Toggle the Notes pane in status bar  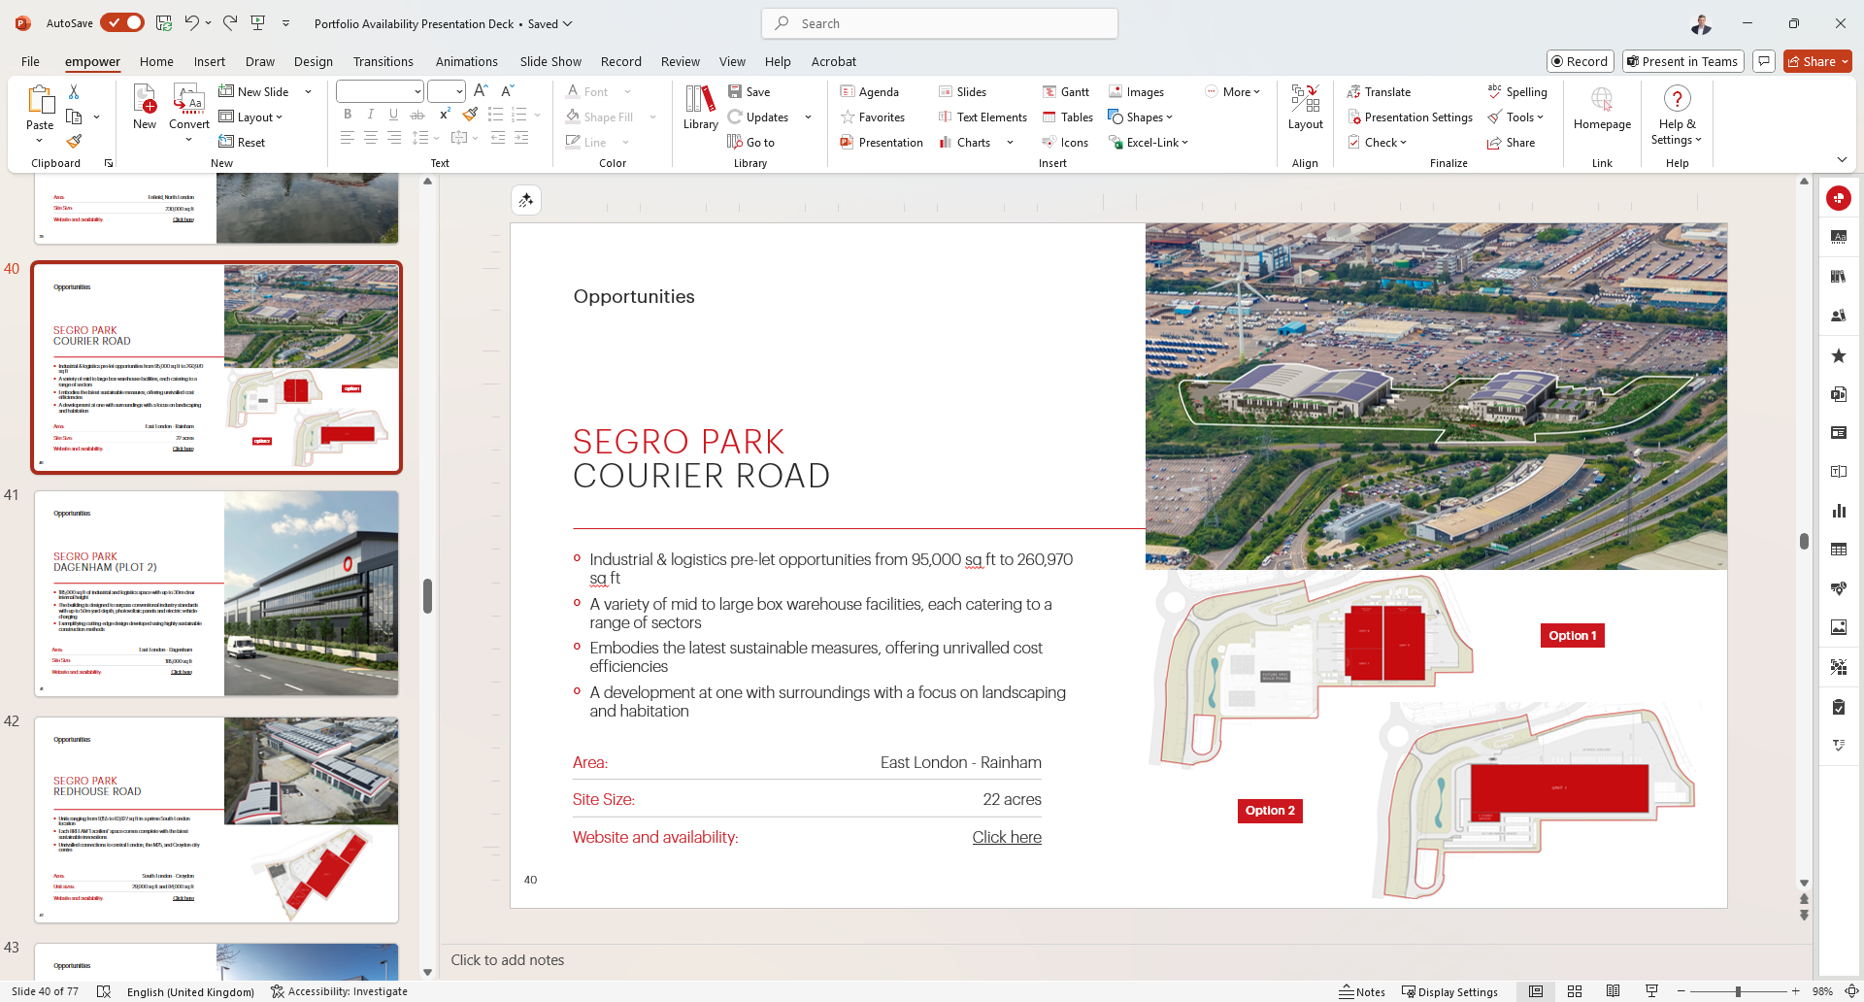1362,991
